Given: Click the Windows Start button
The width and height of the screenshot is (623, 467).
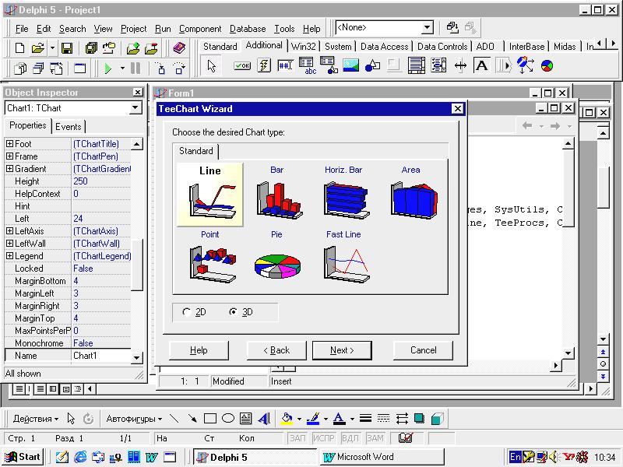Looking at the screenshot, I should tap(23, 457).
